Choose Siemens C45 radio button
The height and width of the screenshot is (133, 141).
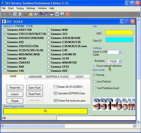[x=48, y=50]
